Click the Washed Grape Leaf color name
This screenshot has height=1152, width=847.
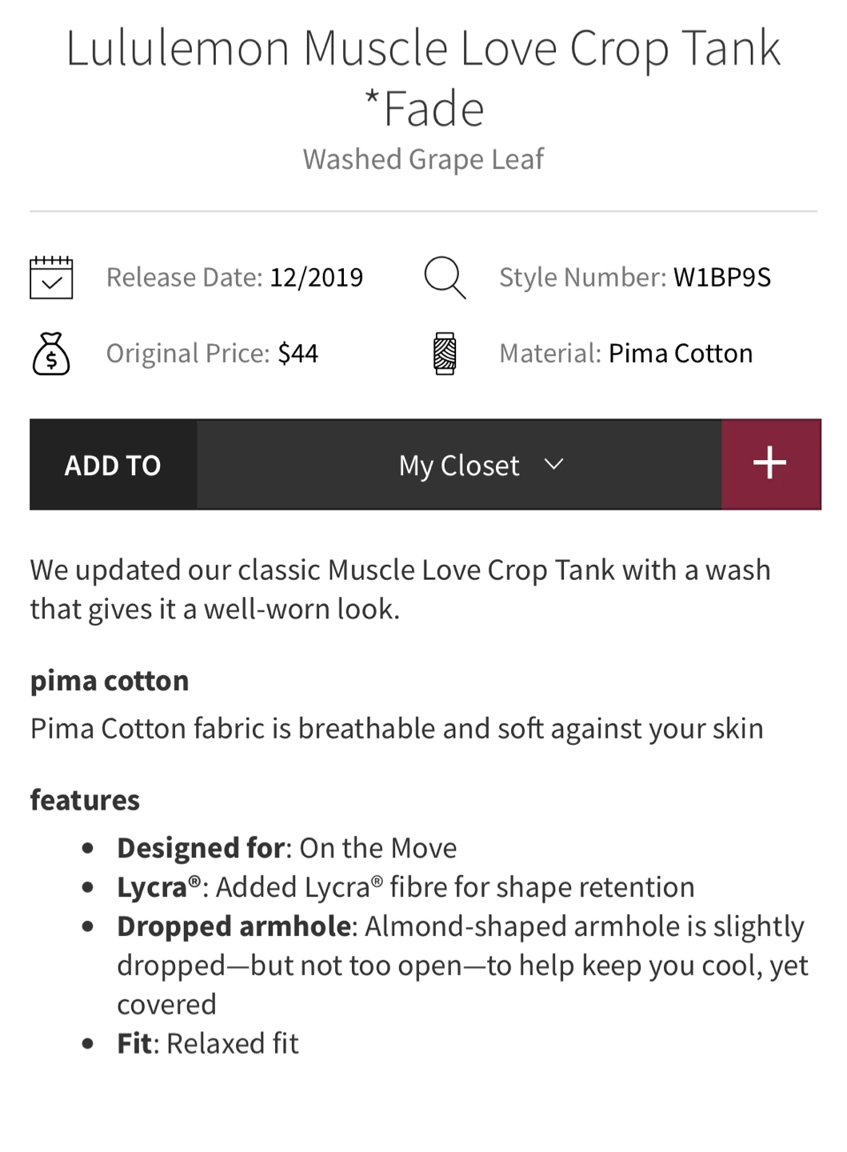coord(423,159)
